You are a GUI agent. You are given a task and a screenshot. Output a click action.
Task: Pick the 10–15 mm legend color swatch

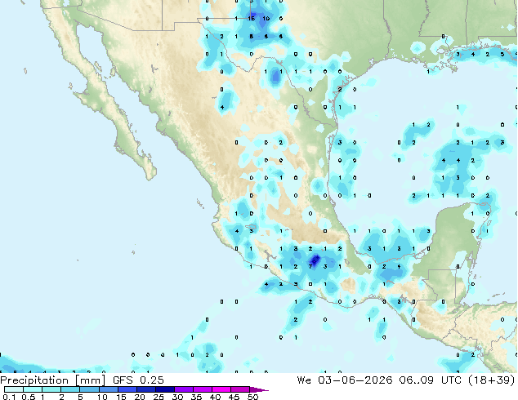point(109,389)
